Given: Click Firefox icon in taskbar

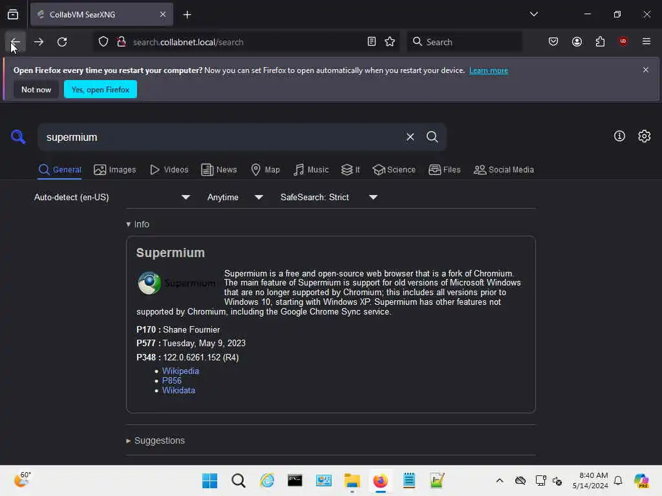Looking at the screenshot, I should coord(380,480).
